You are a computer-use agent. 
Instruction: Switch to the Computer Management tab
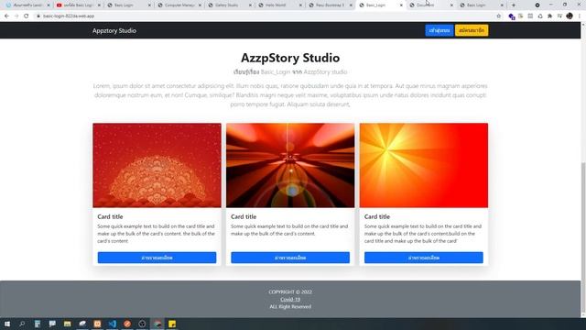point(179,5)
